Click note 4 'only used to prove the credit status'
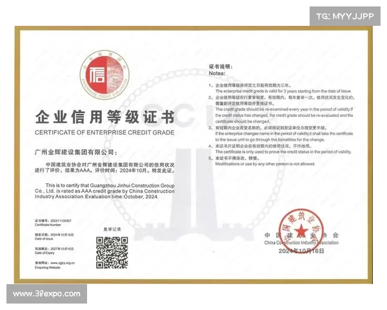This screenshot has width=387, height=310. pos(283,152)
